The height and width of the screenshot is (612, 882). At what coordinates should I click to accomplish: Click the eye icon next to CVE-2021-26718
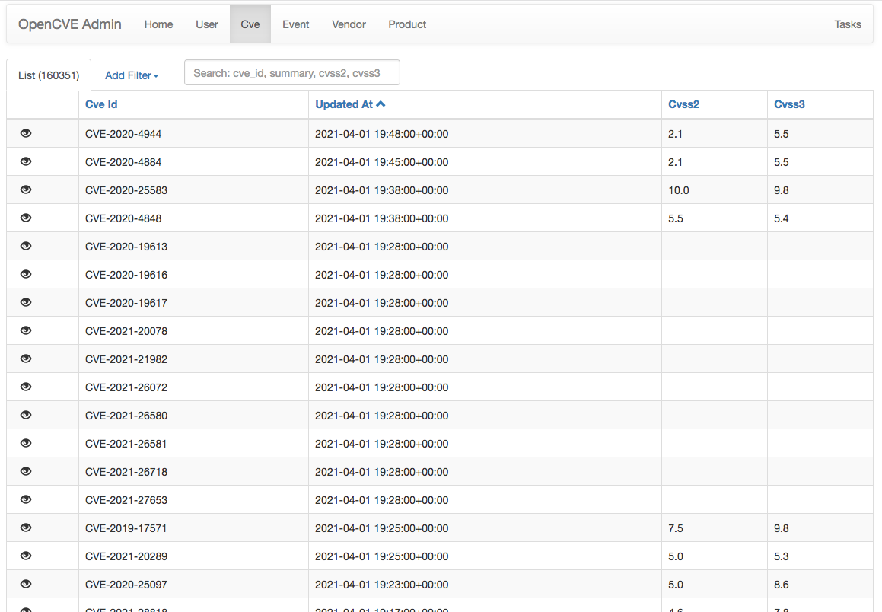pos(25,471)
